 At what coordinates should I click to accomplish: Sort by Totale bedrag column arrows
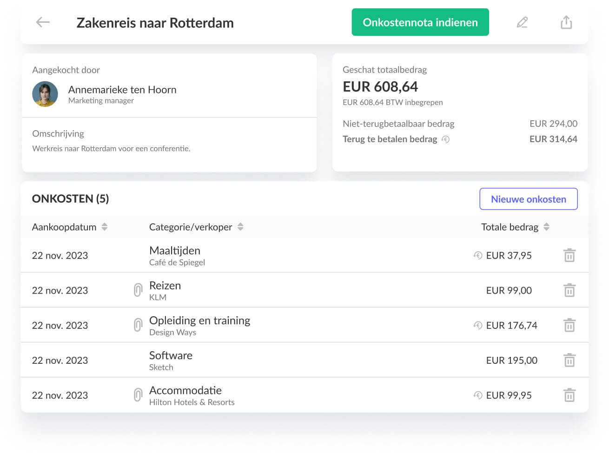pyautogui.click(x=547, y=227)
